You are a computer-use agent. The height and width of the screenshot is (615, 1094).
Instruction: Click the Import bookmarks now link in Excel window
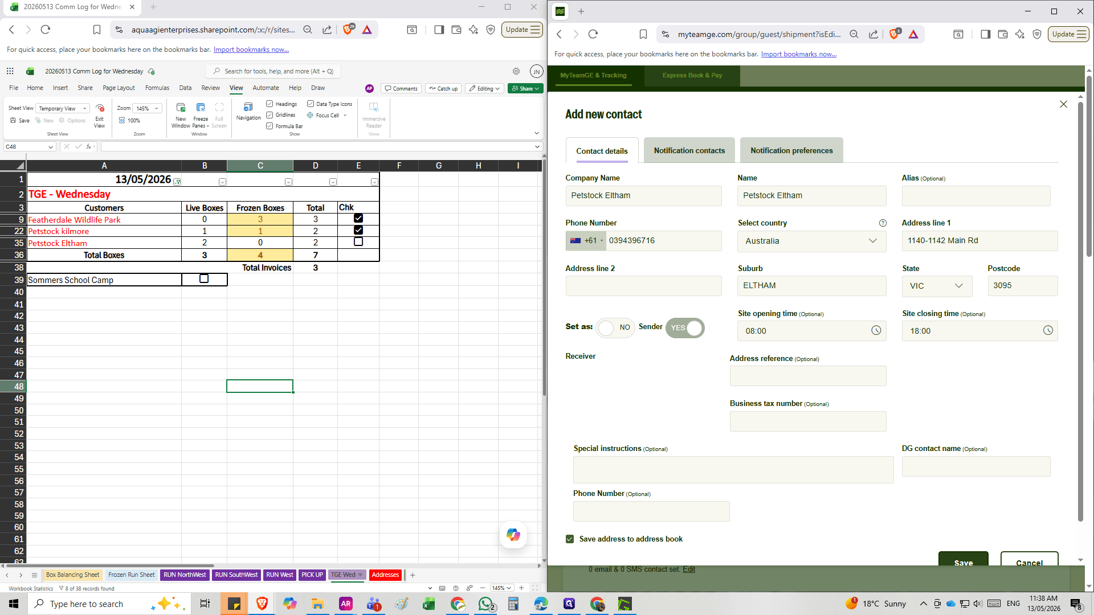(251, 50)
